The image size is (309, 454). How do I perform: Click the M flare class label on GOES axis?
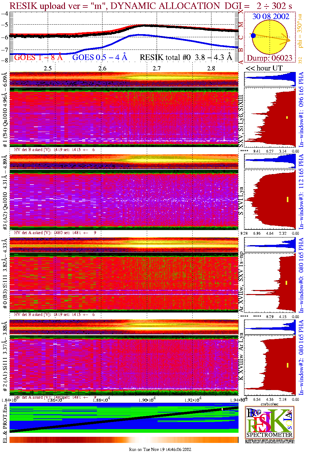pos(241,25)
